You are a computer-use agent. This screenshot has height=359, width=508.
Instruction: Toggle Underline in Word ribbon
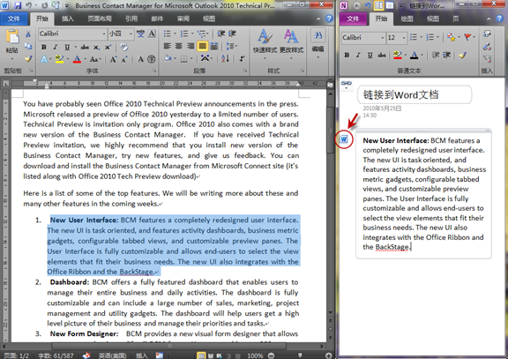pos(67,48)
